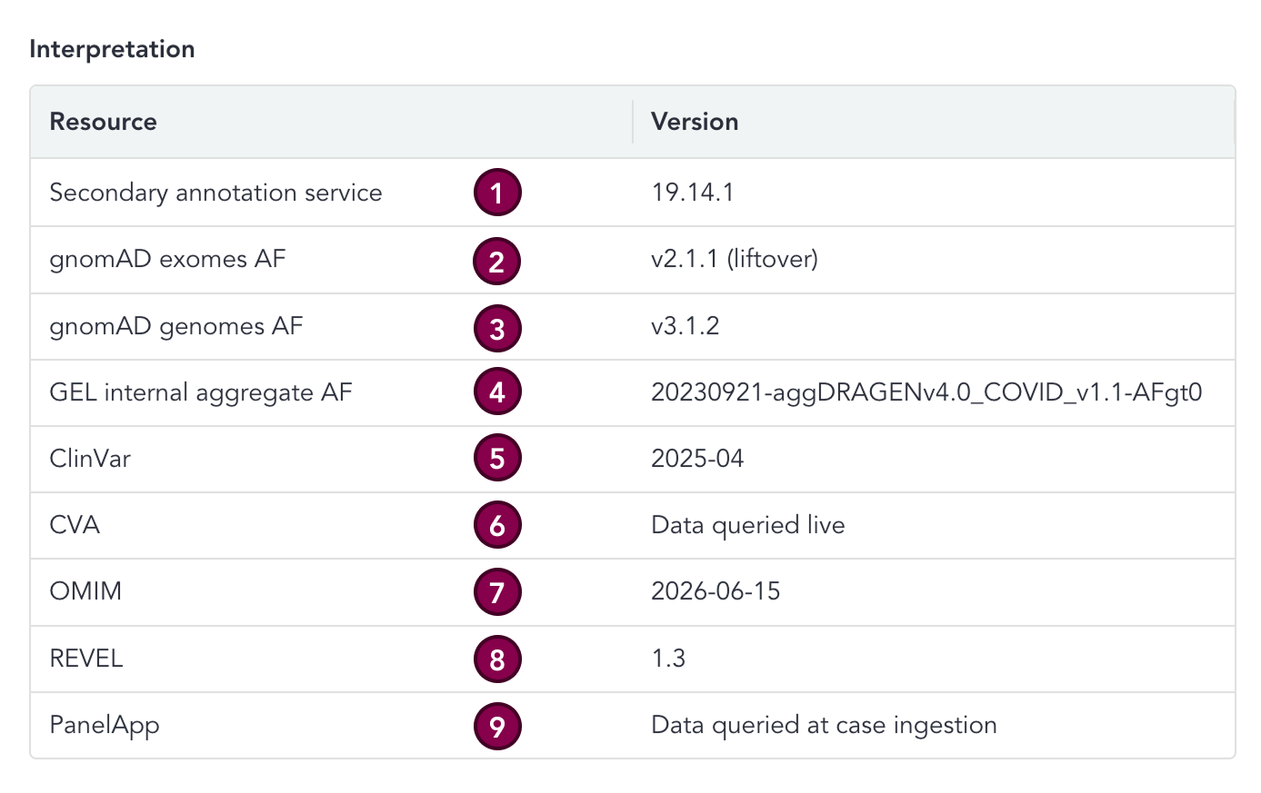This screenshot has width=1261, height=793.
Task: Click marker 3 for gnomAD genomes AF
Action: 497,328
